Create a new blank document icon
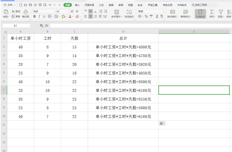 pos(21,5)
